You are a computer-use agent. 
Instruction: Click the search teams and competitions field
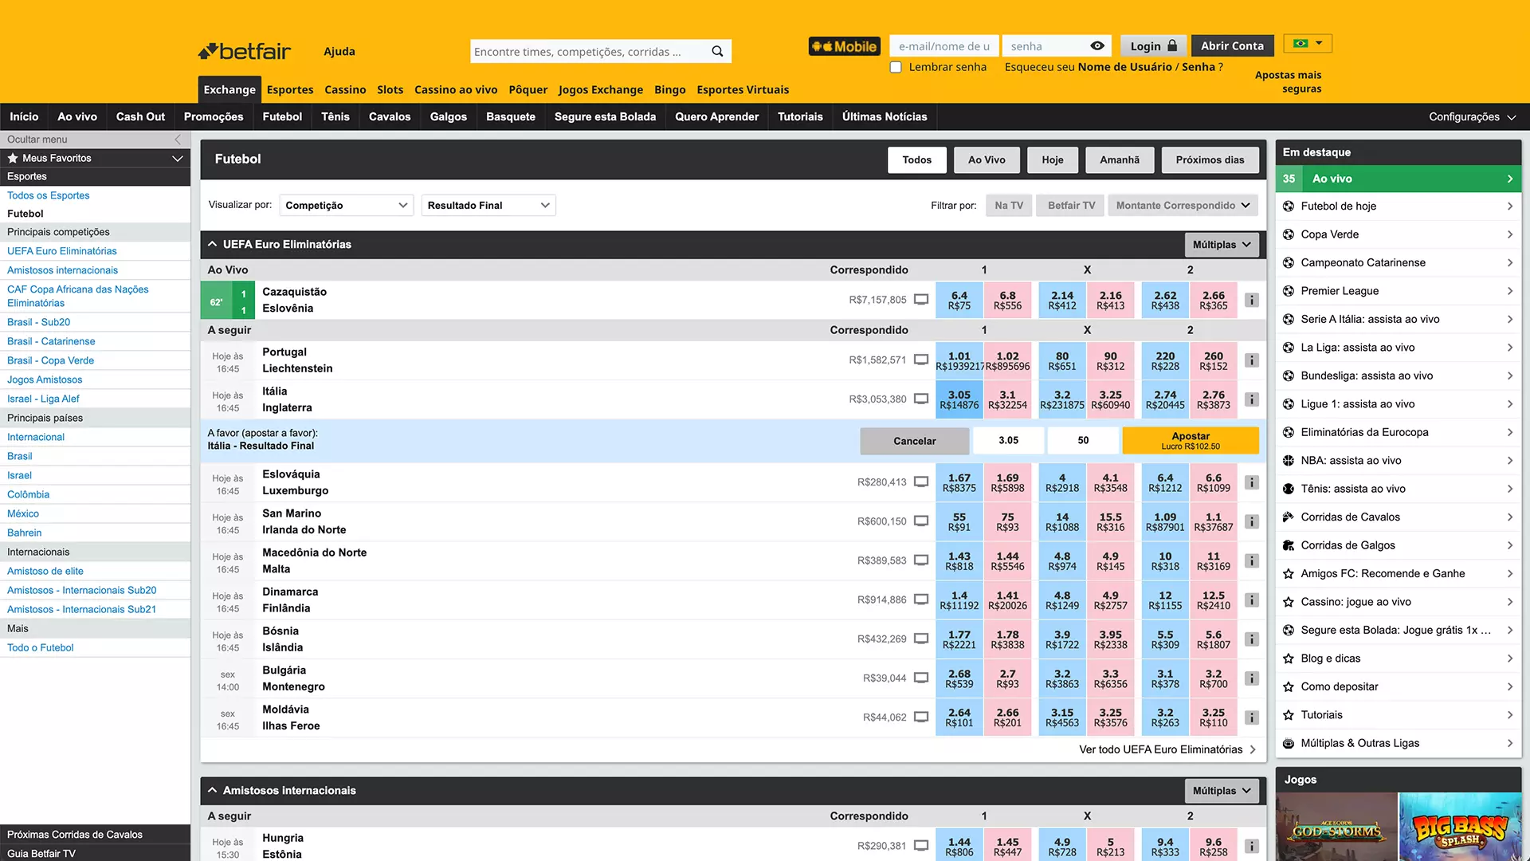click(x=588, y=52)
